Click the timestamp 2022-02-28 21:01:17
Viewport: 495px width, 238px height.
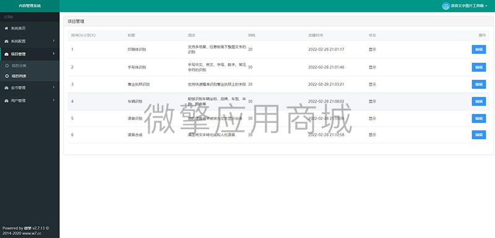point(326,49)
